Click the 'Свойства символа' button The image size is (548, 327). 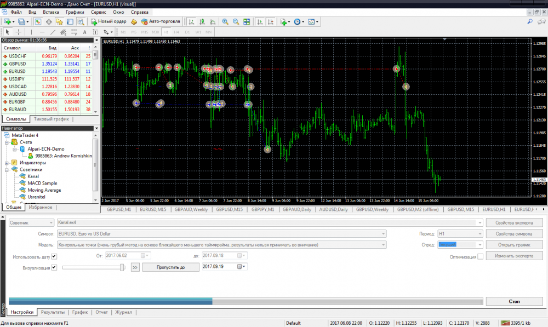tap(514, 234)
